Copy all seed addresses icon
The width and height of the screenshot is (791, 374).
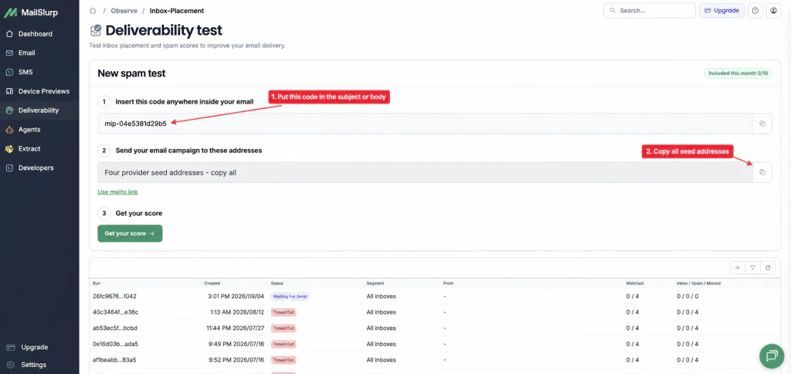[762, 172]
